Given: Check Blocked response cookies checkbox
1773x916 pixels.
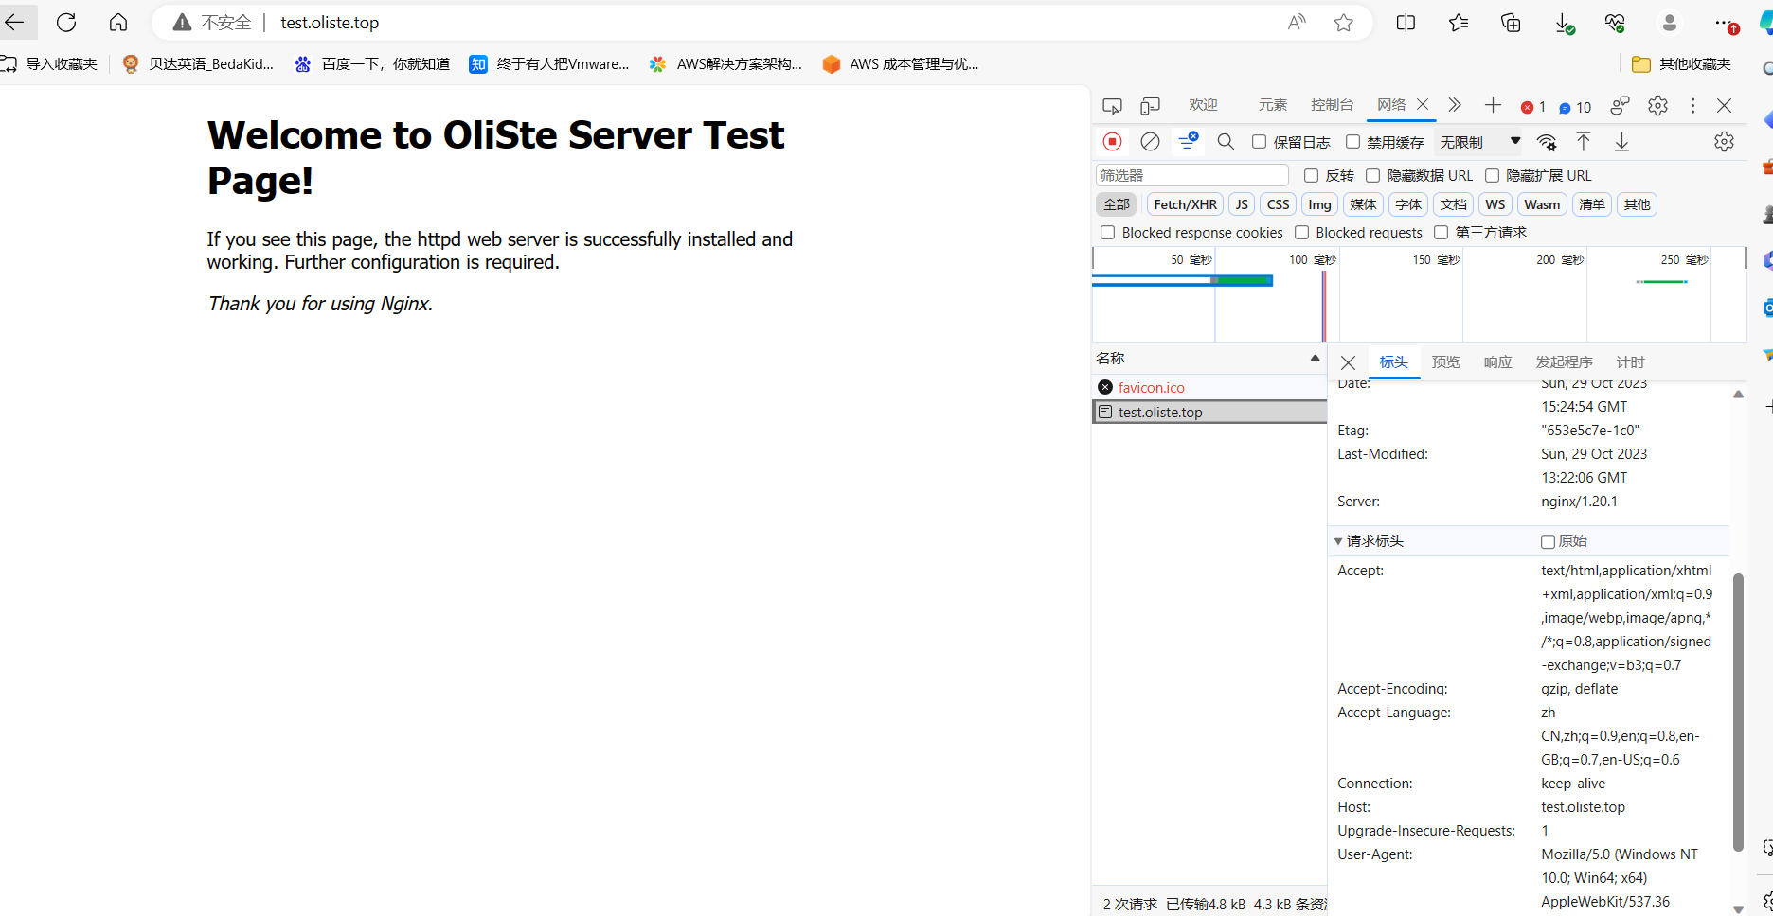Looking at the screenshot, I should [1107, 233].
